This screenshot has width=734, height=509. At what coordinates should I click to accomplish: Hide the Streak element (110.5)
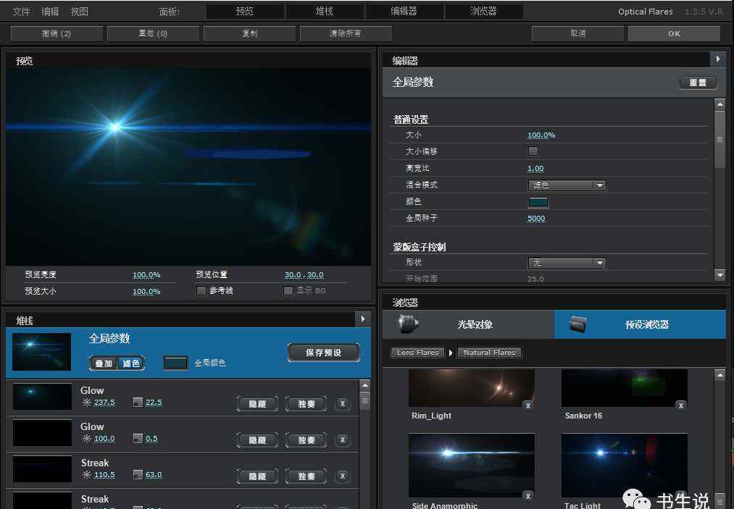coord(257,476)
